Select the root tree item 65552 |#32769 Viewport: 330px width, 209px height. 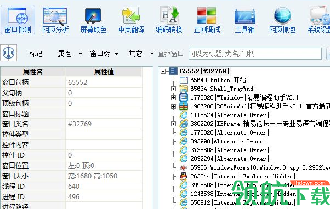(x=205, y=71)
